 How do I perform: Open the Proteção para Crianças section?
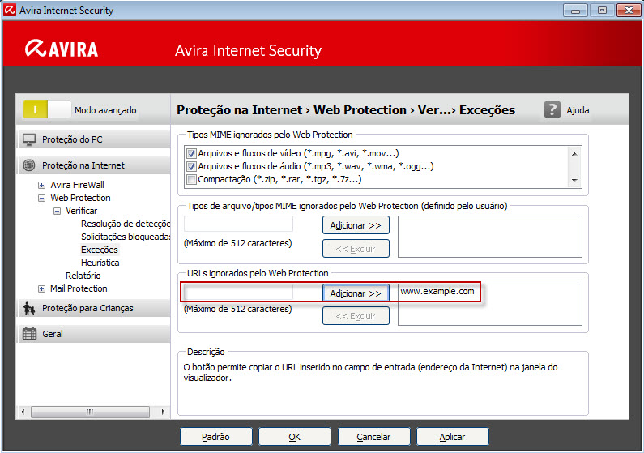(94, 308)
